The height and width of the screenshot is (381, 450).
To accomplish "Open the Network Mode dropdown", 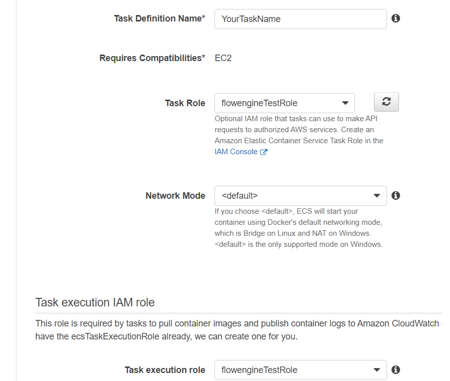I will click(300, 196).
